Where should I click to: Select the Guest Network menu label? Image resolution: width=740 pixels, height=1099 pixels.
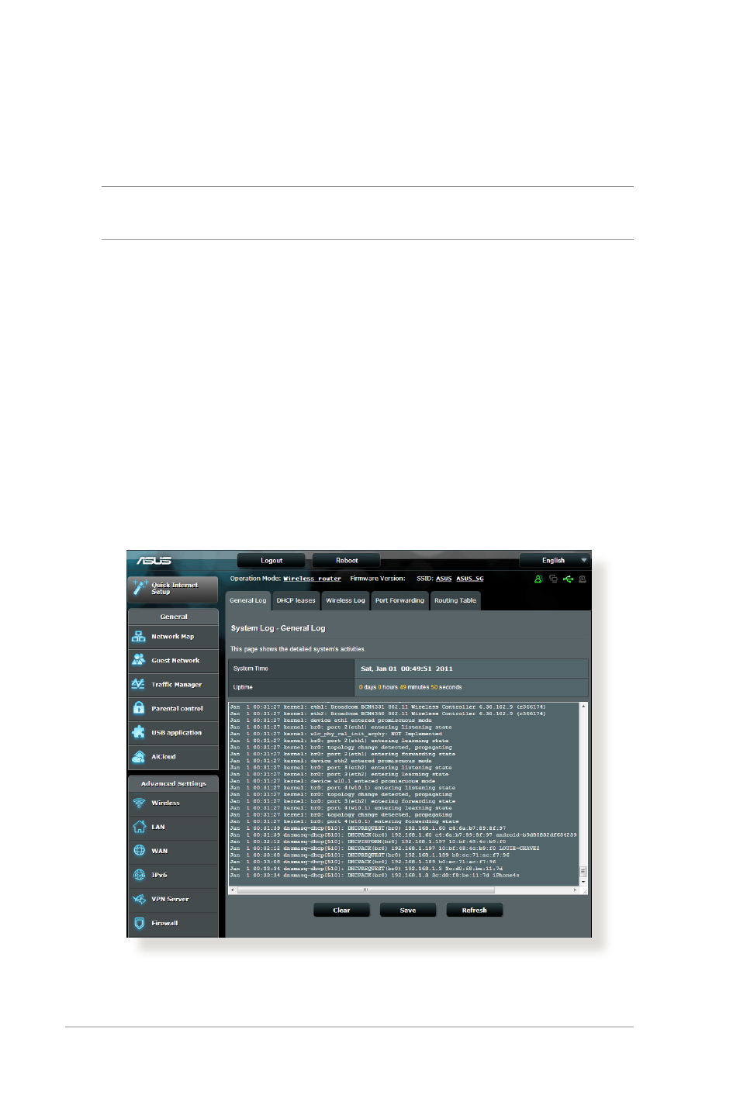[x=175, y=661]
